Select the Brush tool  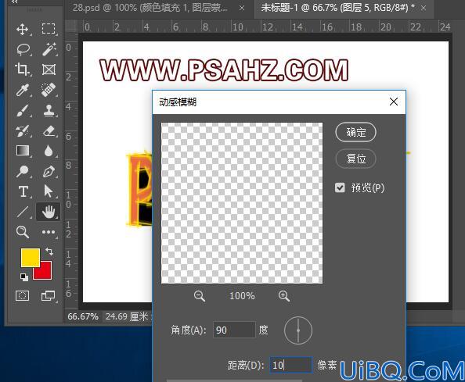[23, 110]
